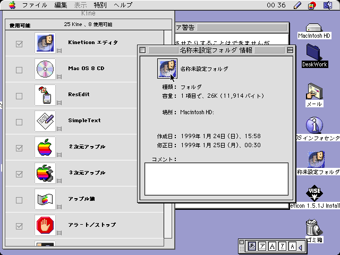Click the folder icon in the 情報 window
The image size is (340, 255).
(167, 69)
